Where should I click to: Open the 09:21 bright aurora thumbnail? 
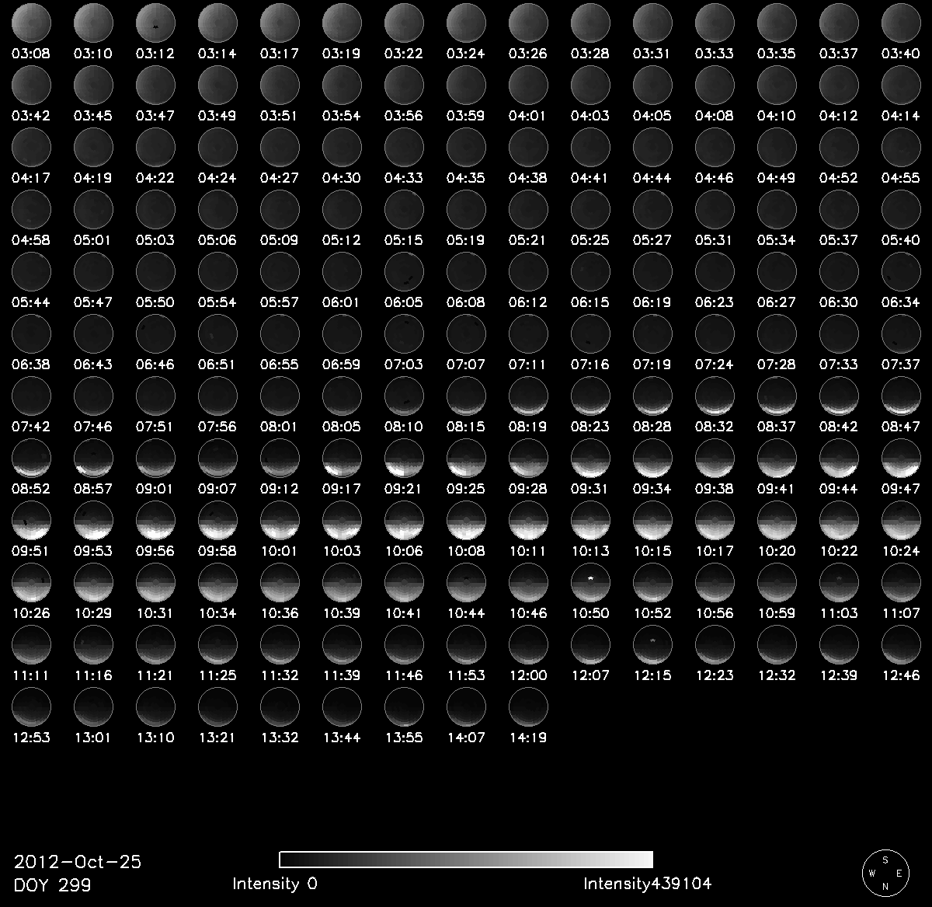tap(404, 458)
